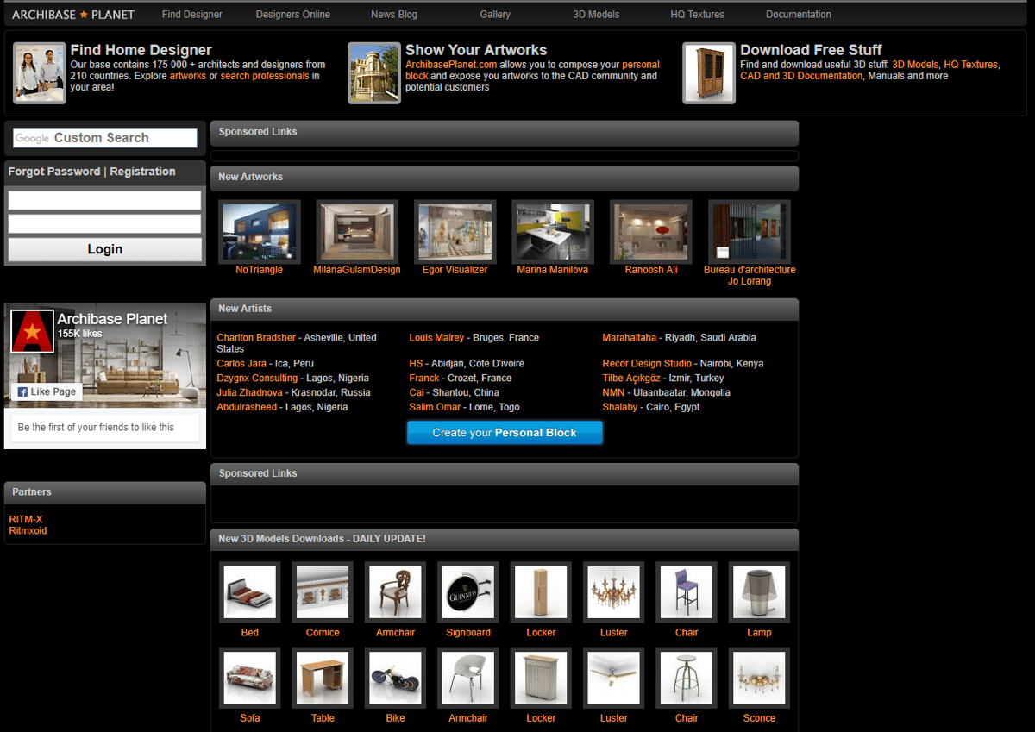Viewport: 1035px width, 732px height.
Task: Click Create your Personal Block button
Action: (505, 433)
